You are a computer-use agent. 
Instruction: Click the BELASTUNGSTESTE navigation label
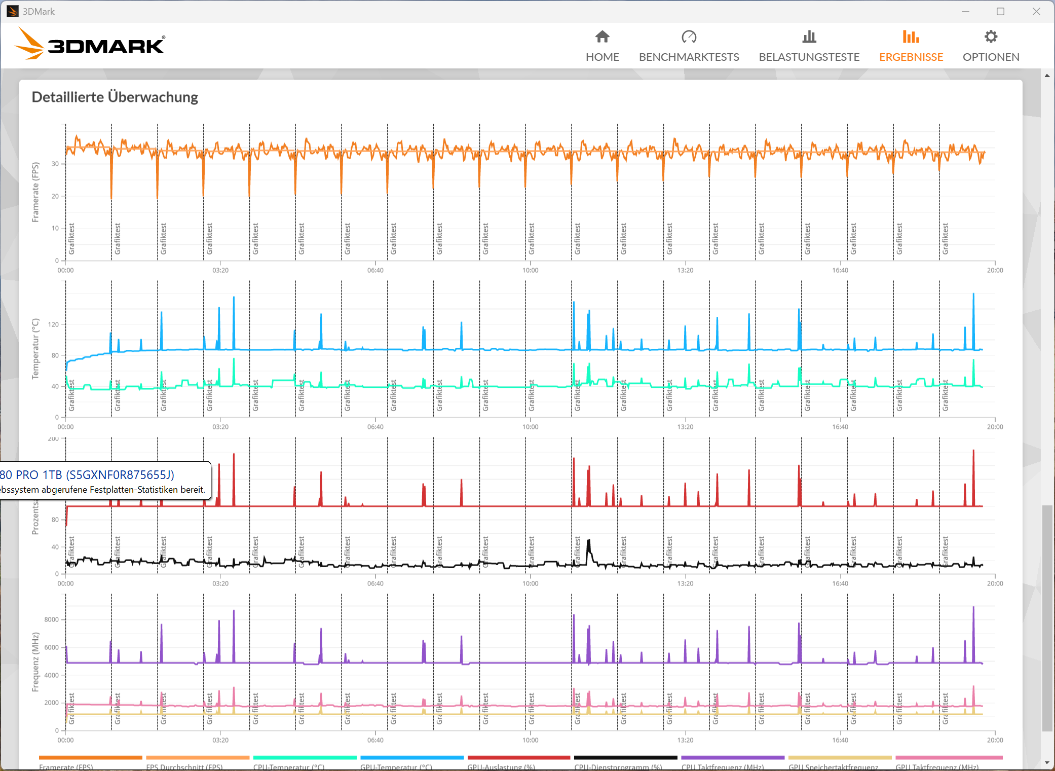809,57
